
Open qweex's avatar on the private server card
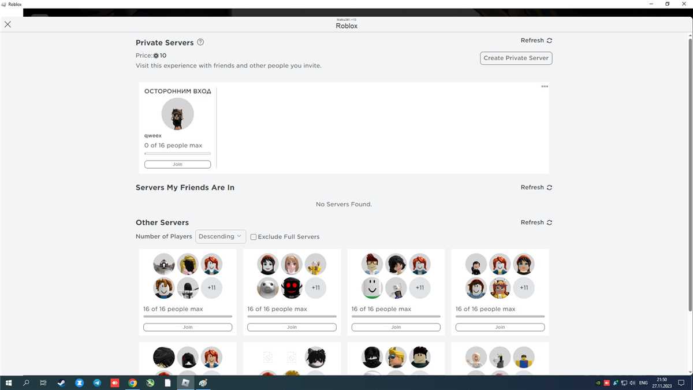click(x=177, y=114)
